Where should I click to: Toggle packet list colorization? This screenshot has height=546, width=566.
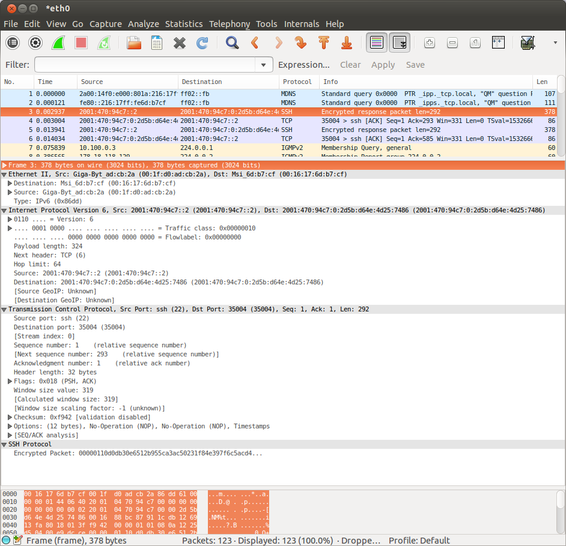tap(377, 43)
